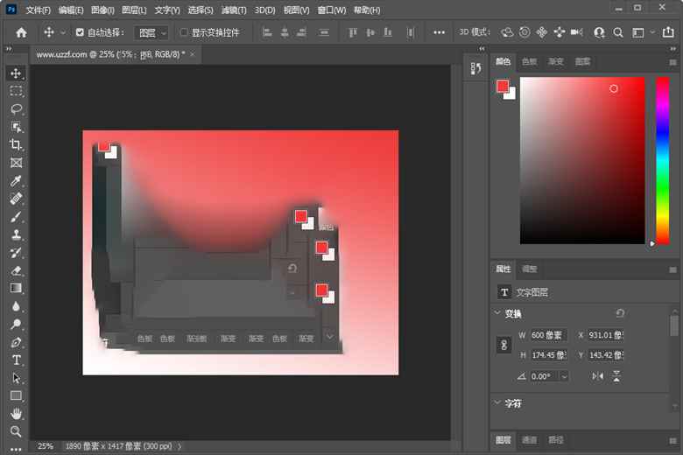Click the flip horizontal icon in Transform

(597, 376)
